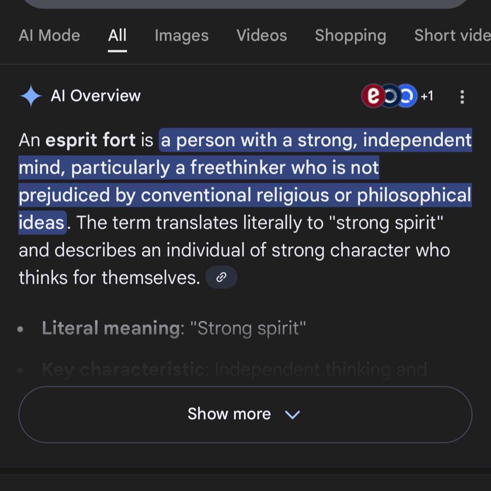
Task: Click the blue circular source icon
Action: [407, 96]
